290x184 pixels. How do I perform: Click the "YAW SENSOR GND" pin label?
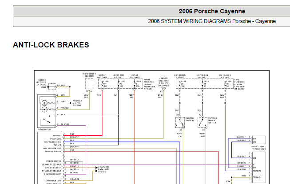point(52,148)
